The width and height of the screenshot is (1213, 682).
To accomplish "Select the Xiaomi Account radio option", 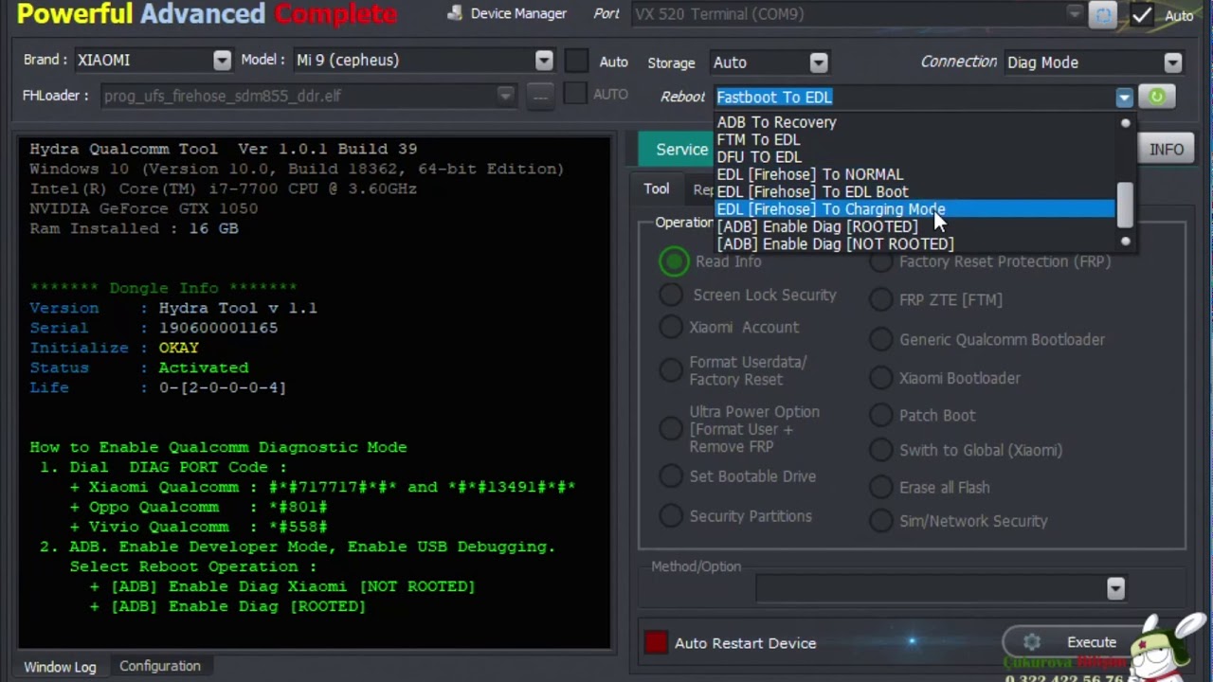I will (671, 327).
